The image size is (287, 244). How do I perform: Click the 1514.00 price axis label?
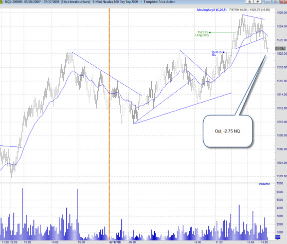point(282,95)
